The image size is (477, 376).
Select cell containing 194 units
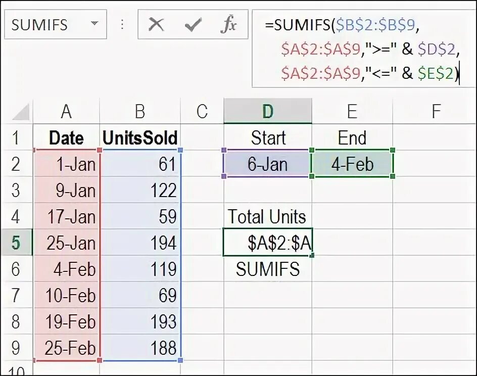pyautogui.click(x=140, y=243)
